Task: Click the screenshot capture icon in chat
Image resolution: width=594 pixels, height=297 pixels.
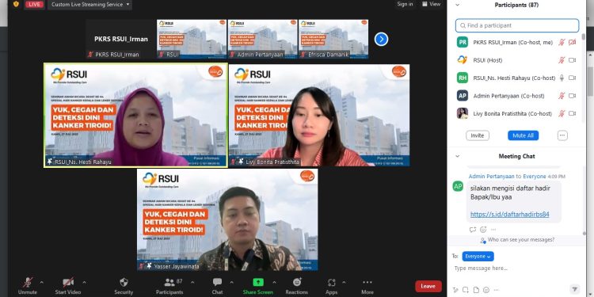Action: click(466, 289)
